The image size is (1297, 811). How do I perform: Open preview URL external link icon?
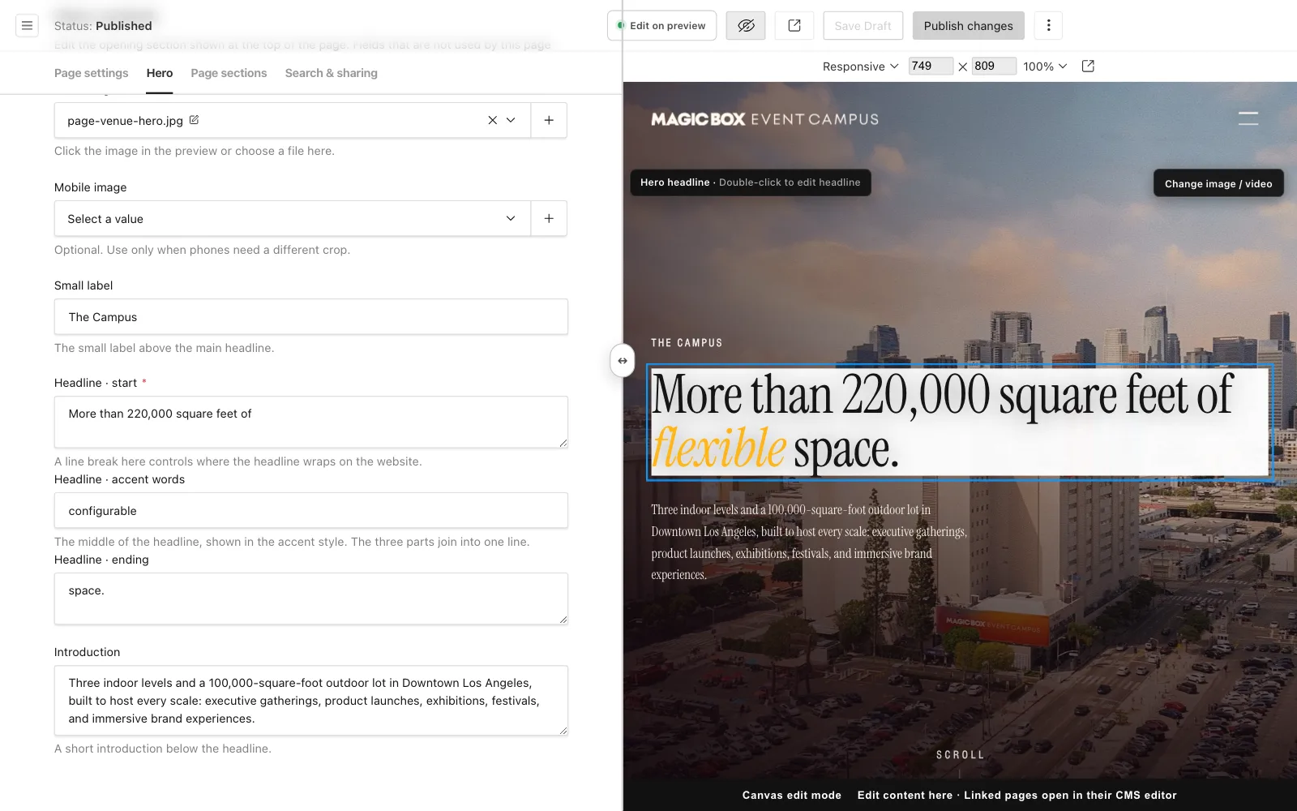(x=1088, y=66)
